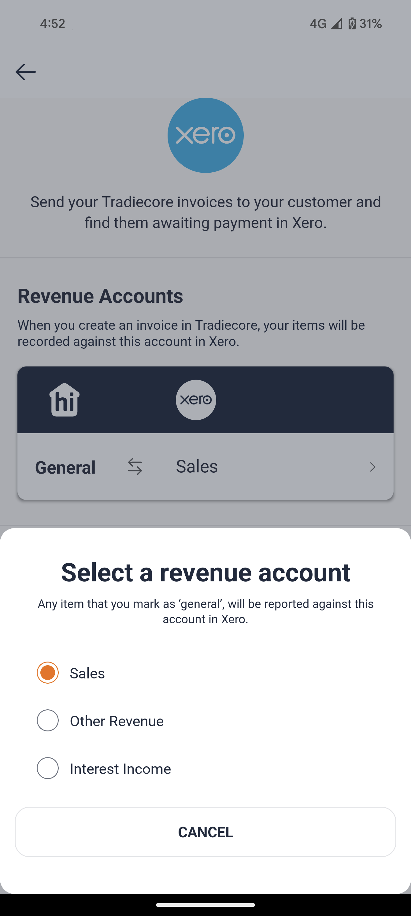This screenshot has height=916, width=411.
Task: Tap the hipages house icon
Action: click(x=64, y=400)
